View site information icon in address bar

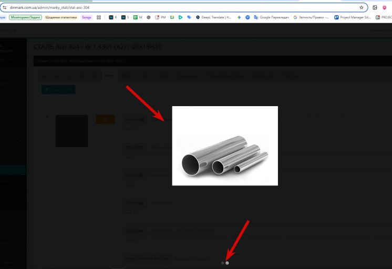click(5, 7)
